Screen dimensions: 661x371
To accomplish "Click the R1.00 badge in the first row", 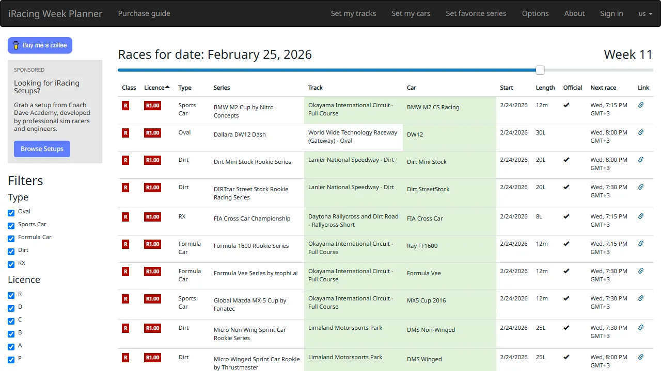I will pos(152,105).
